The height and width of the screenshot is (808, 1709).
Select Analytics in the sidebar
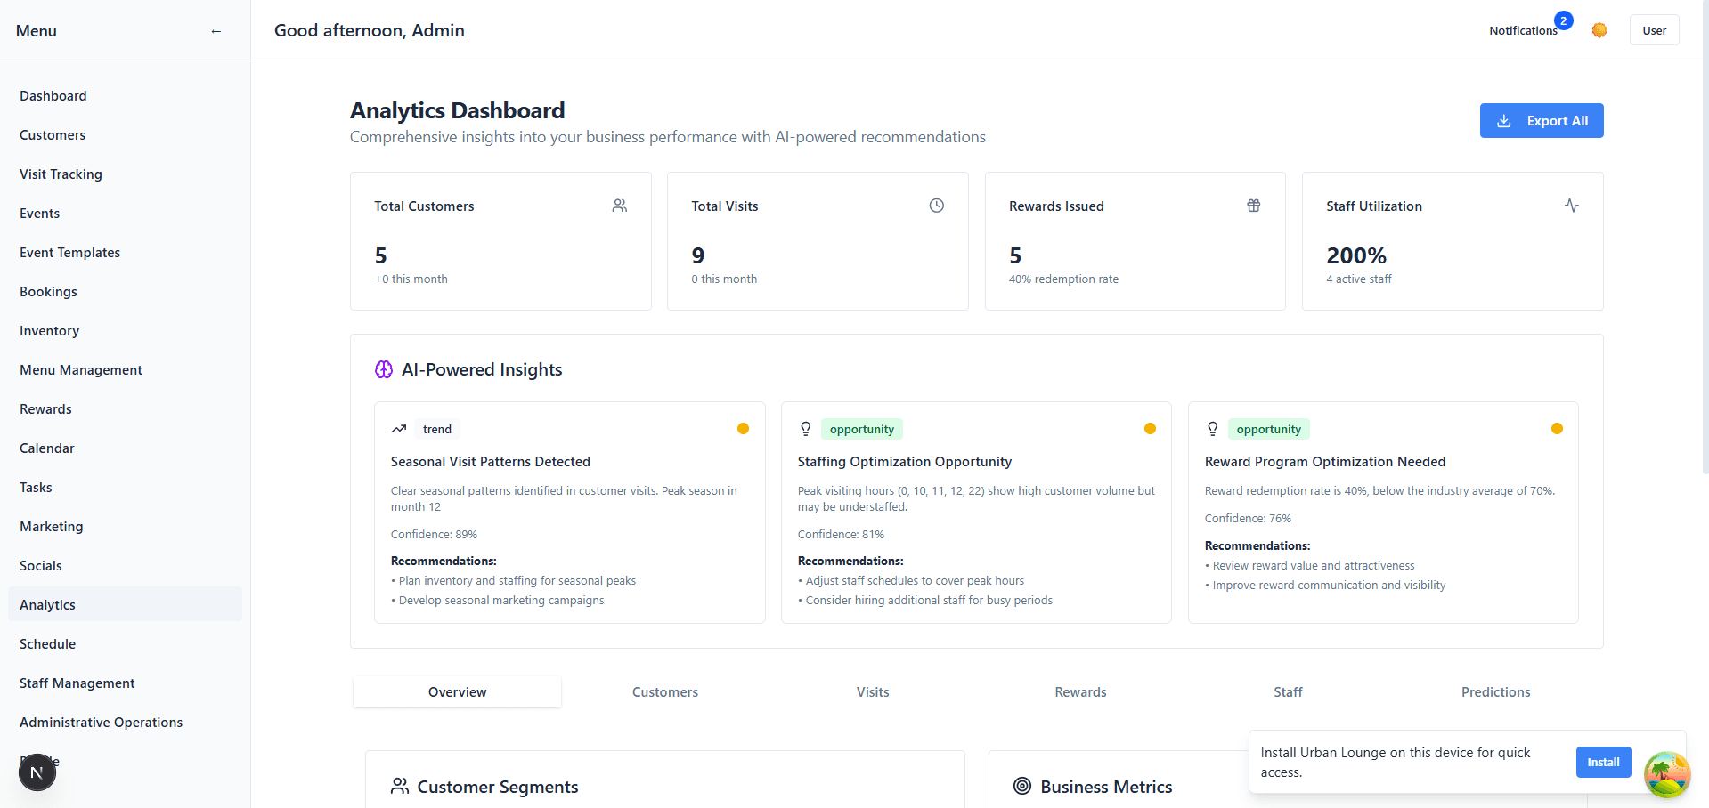pyautogui.click(x=125, y=605)
